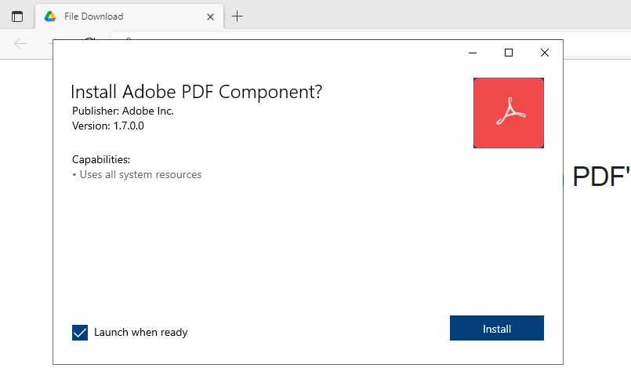Screen dimensions: 631x368
Task: Open the browser tab actions menu icon
Action: [17, 16]
